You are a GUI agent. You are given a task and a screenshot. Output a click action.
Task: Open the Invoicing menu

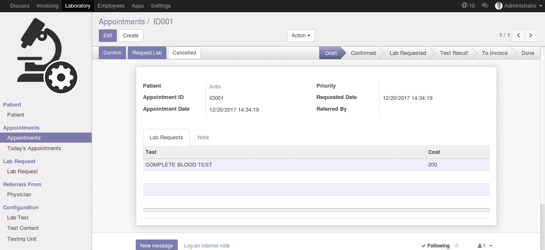pos(47,5)
